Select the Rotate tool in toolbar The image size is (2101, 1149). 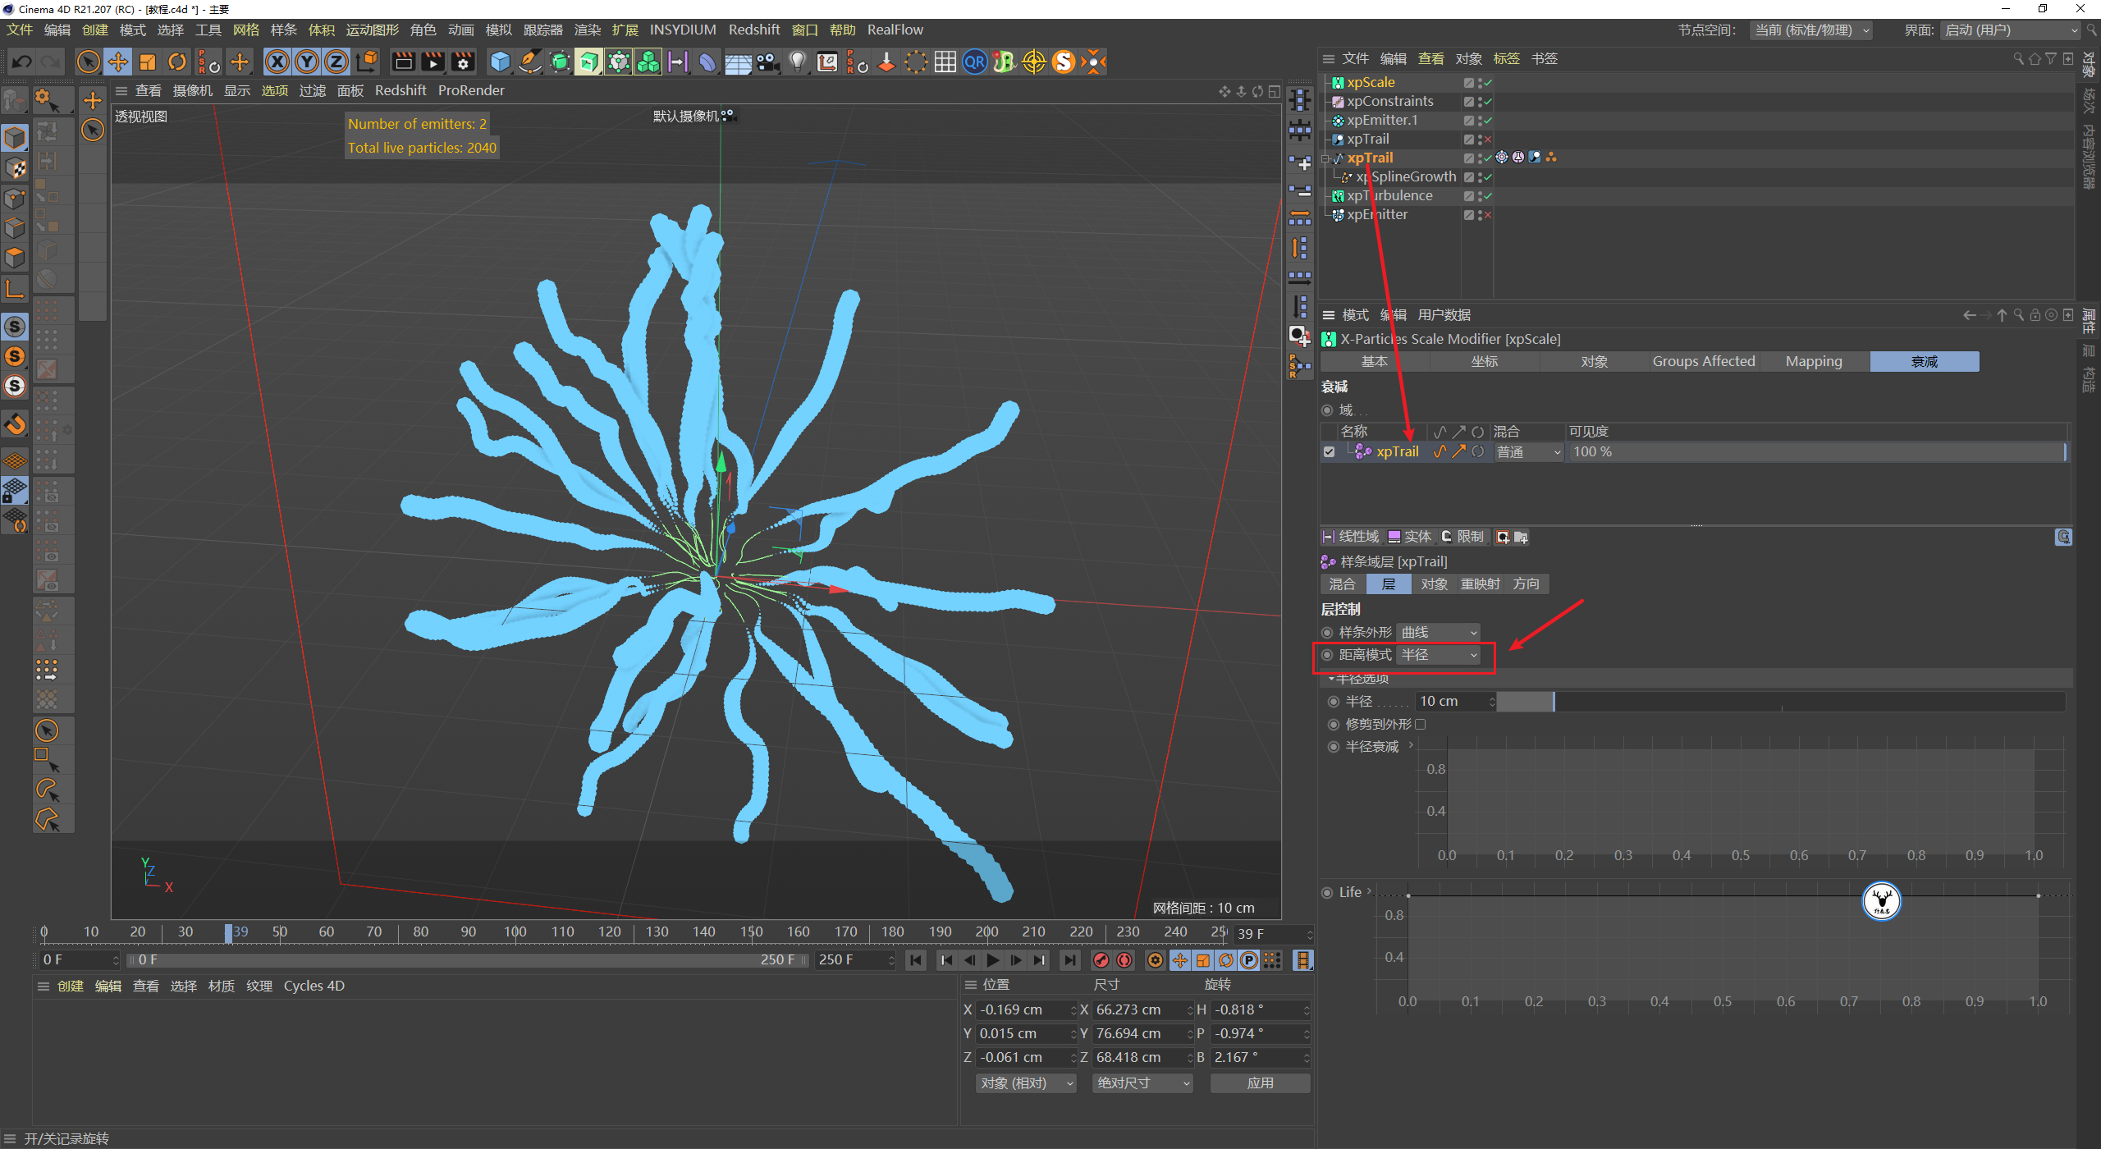pos(177,62)
